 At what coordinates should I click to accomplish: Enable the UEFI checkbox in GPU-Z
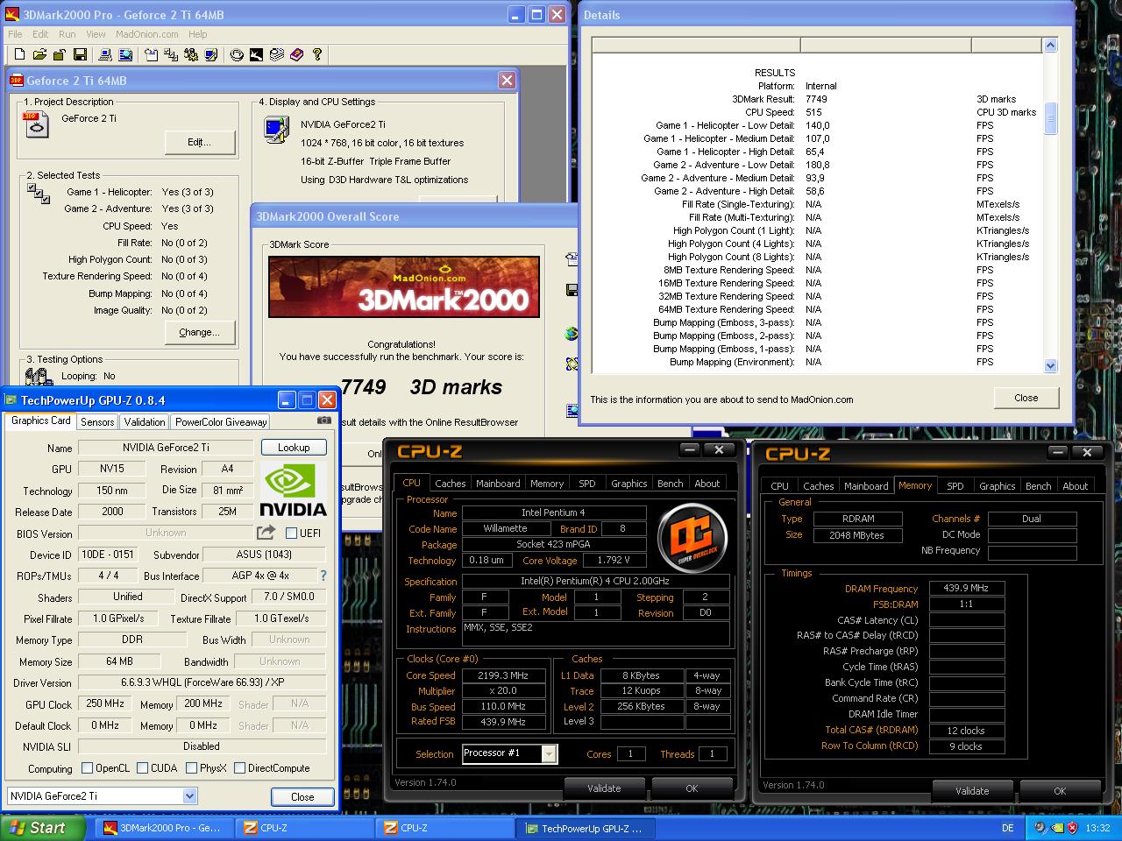coord(292,533)
